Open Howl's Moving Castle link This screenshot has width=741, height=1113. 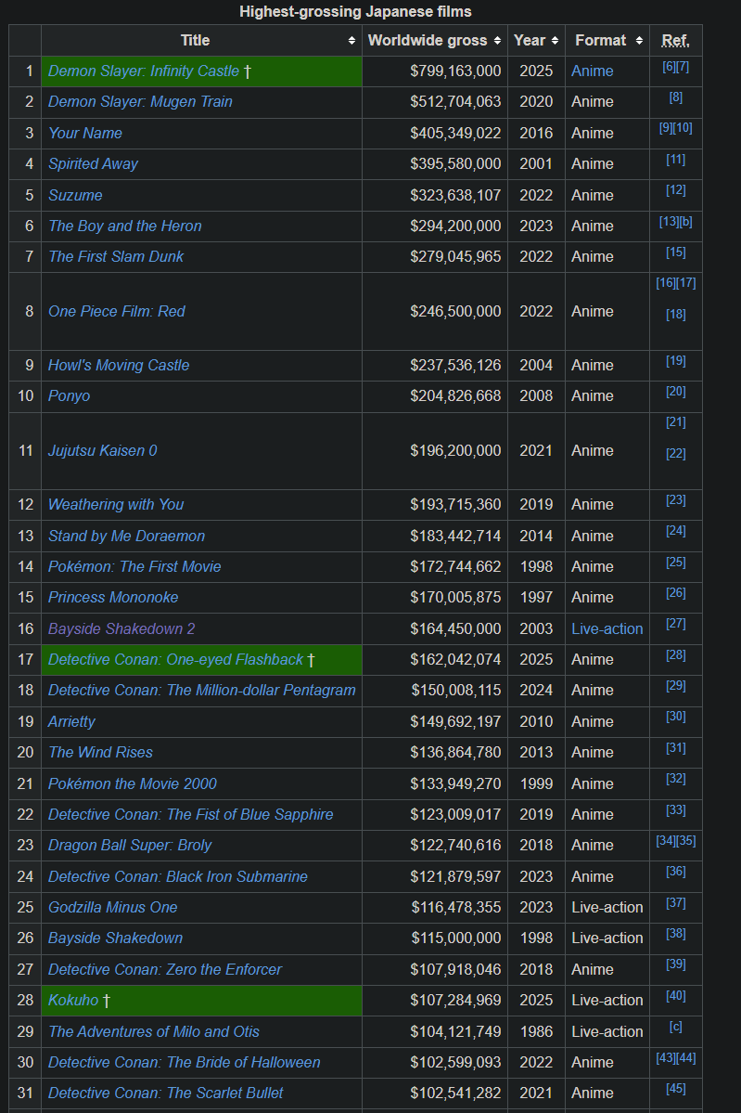[119, 365]
